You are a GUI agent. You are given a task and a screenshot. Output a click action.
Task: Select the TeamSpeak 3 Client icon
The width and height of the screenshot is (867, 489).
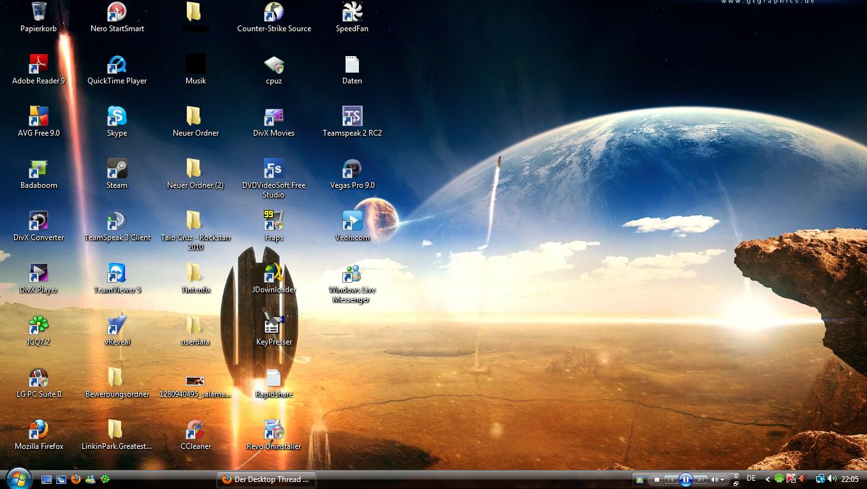click(117, 222)
